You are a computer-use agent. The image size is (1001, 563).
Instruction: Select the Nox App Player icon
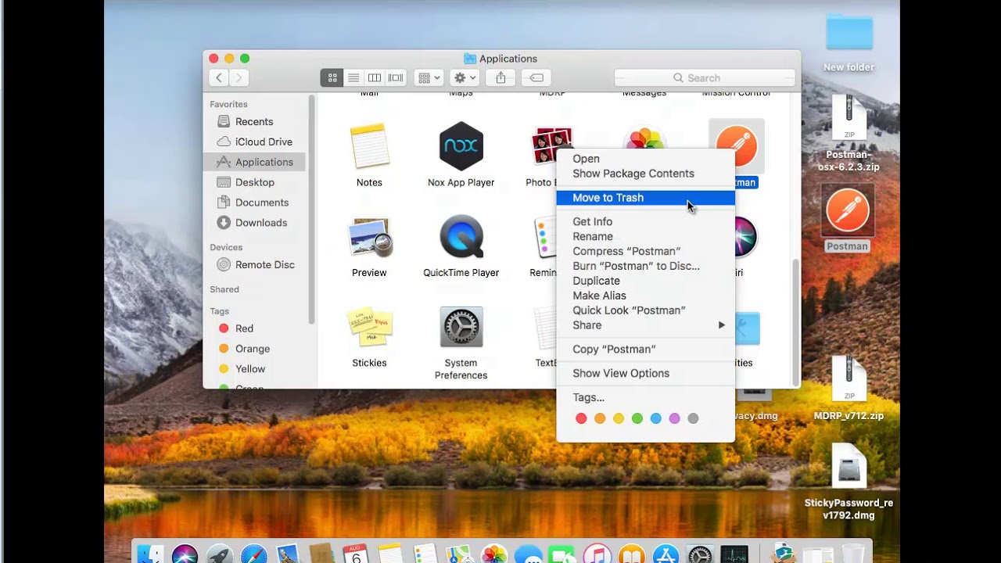tap(461, 146)
